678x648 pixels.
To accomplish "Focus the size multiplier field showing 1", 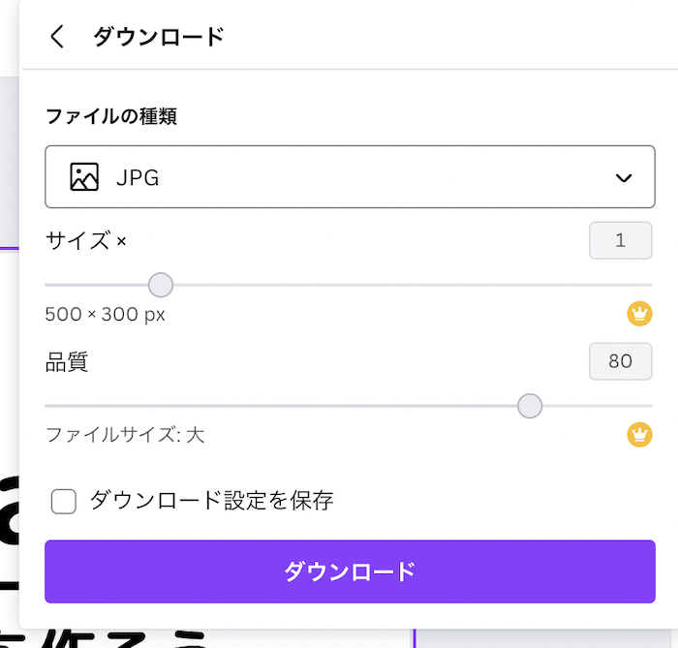I will coord(620,240).
